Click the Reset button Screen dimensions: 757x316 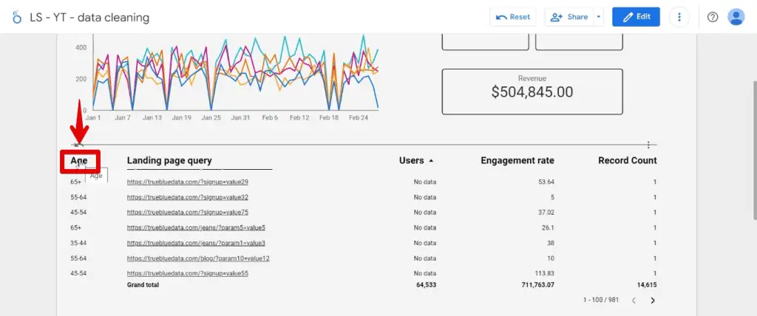(x=513, y=17)
